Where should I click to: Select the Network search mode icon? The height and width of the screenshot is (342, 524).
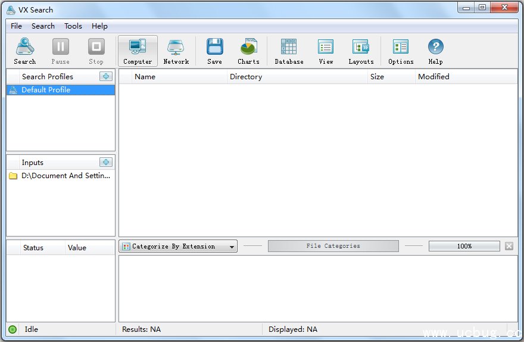pyautogui.click(x=176, y=51)
